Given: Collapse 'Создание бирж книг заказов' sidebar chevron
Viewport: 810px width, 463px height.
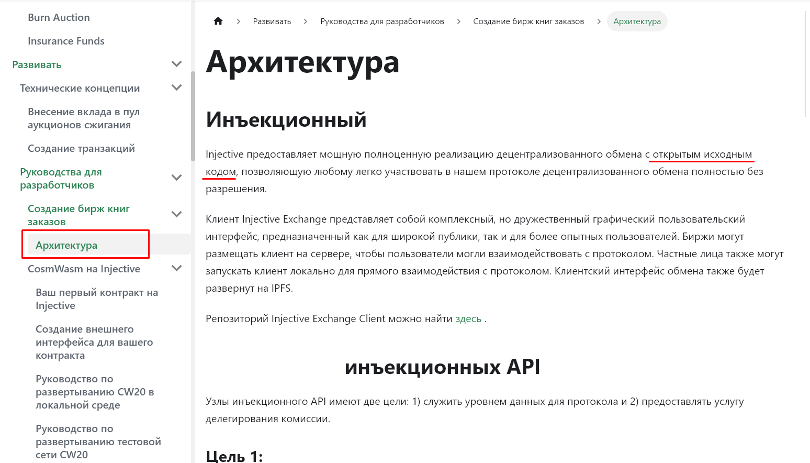Looking at the screenshot, I should pos(177,214).
